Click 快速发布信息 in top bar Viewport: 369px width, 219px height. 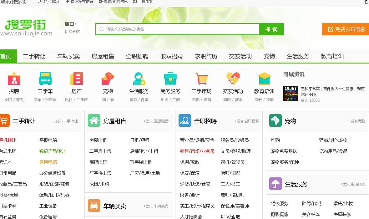tap(79, 2)
